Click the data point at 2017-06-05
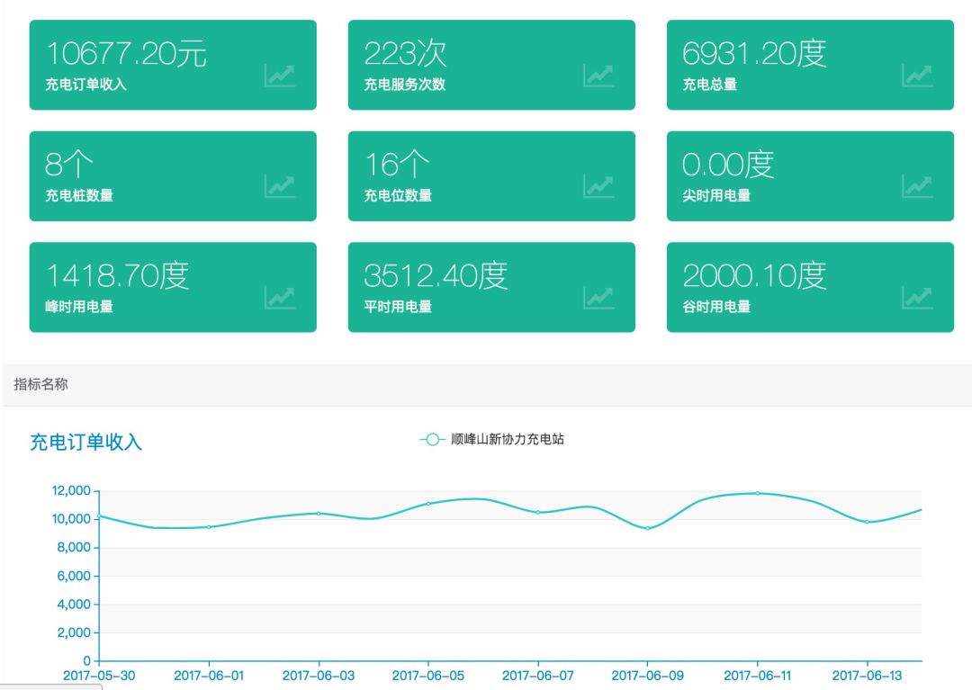This screenshot has width=972, height=690. pos(428,504)
